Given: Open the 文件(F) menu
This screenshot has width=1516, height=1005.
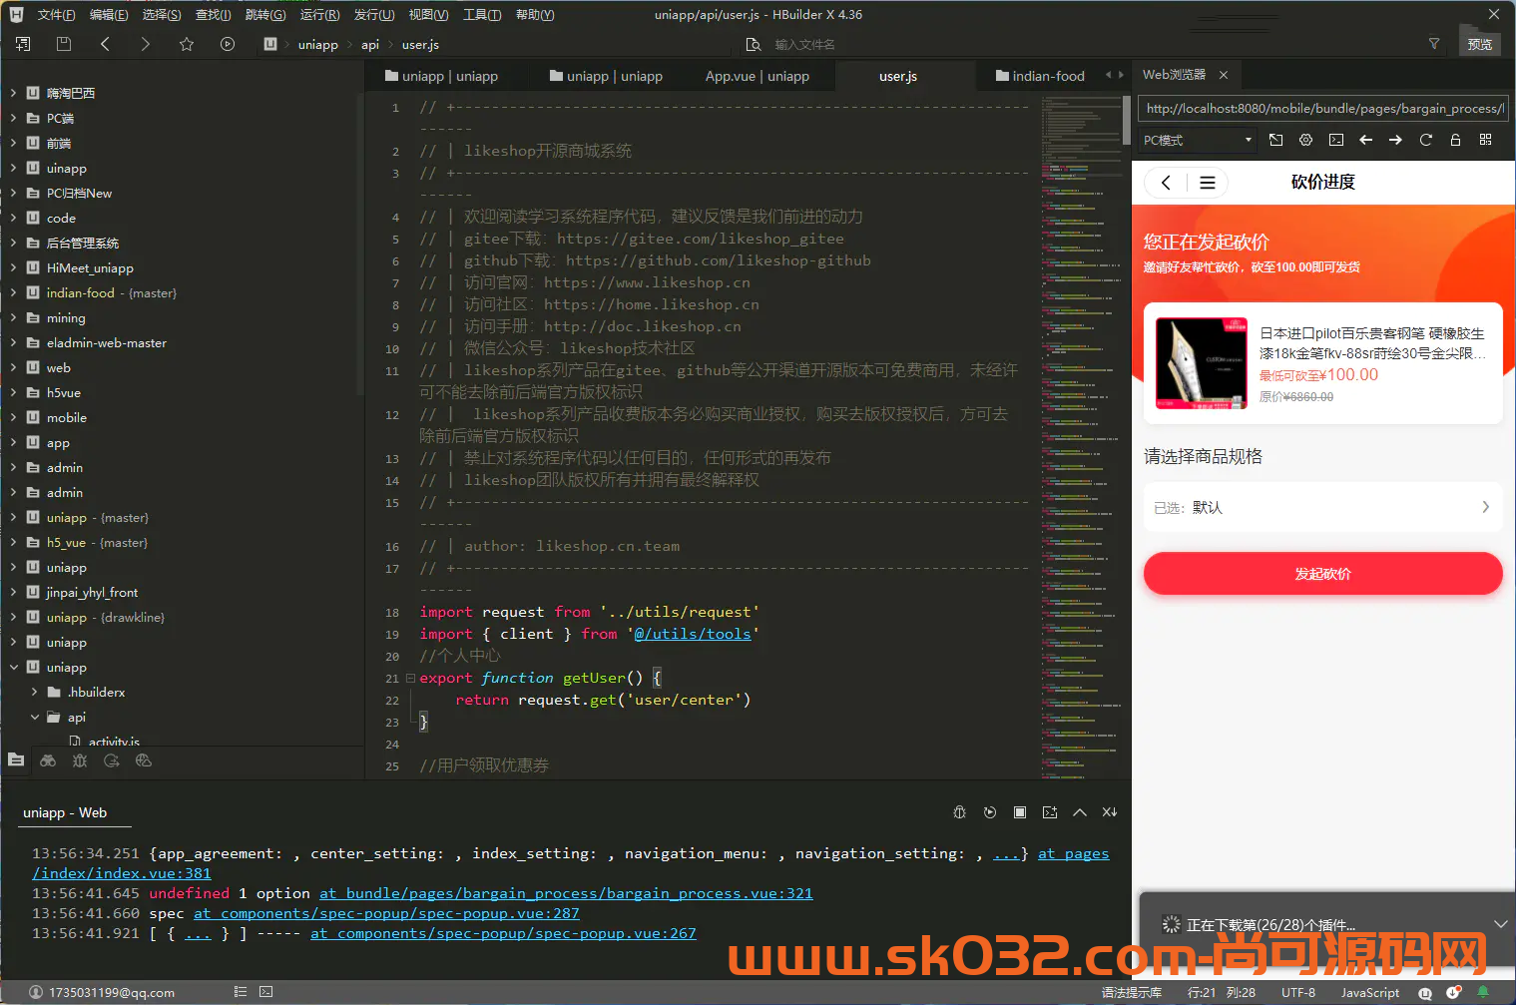Looking at the screenshot, I should point(56,14).
